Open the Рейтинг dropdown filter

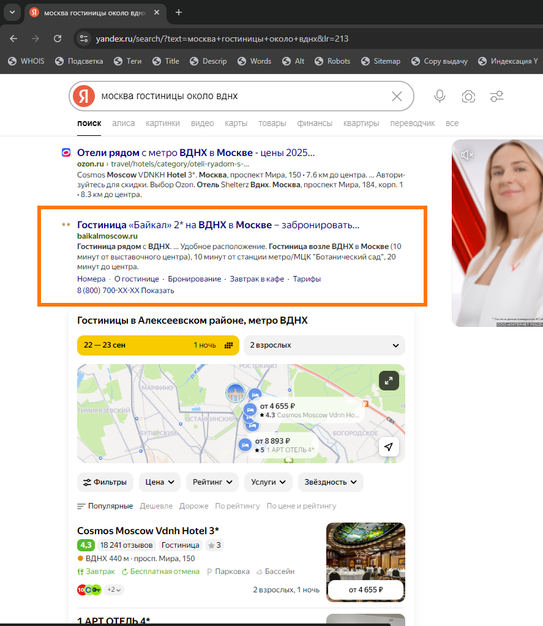point(212,482)
